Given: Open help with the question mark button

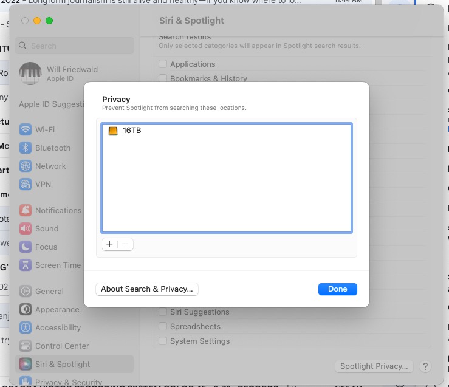Looking at the screenshot, I should coord(425,366).
